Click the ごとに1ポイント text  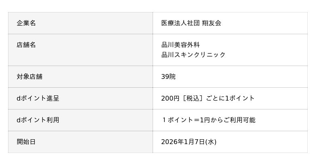tap(232, 98)
